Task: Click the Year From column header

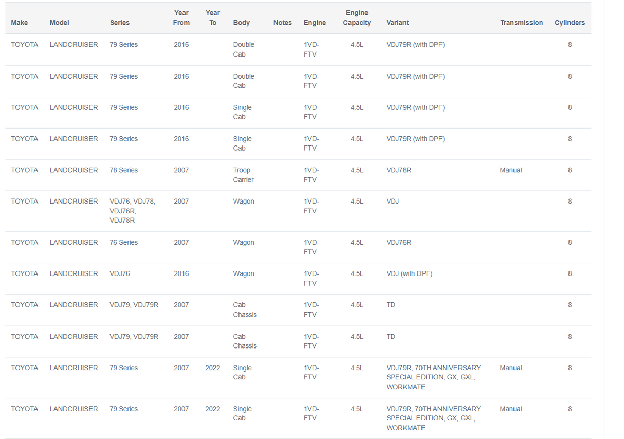Action: pyautogui.click(x=181, y=18)
